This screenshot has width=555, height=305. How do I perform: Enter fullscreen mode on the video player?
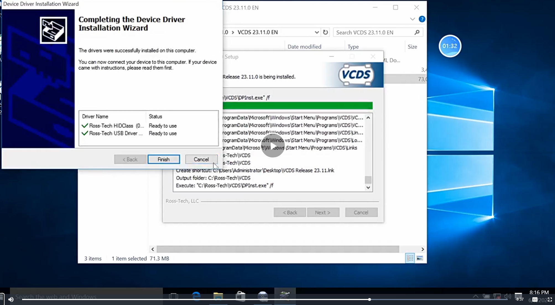550,299
